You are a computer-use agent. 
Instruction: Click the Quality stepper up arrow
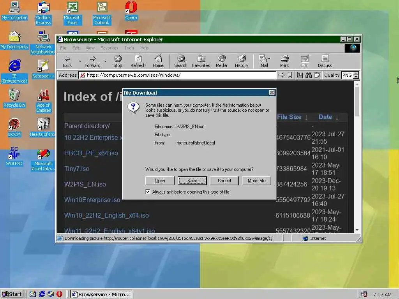tap(356, 74)
